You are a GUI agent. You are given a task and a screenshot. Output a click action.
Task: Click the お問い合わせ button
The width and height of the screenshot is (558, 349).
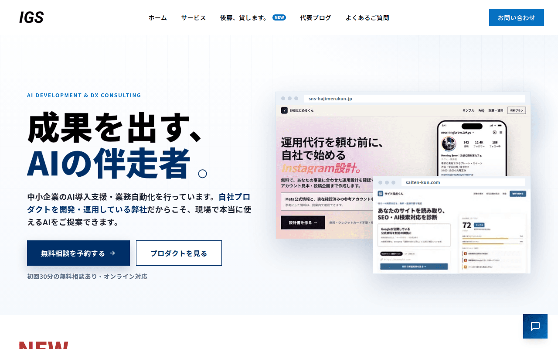pos(517,17)
